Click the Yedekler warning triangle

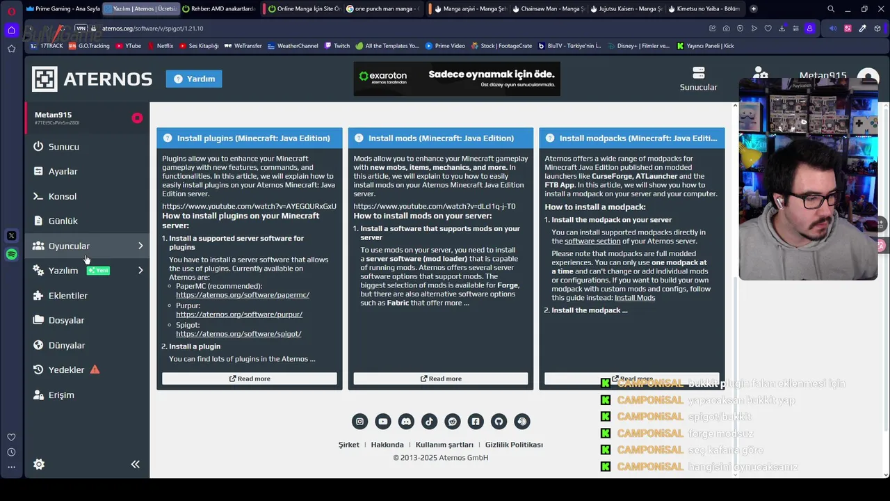click(x=95, y=369)
